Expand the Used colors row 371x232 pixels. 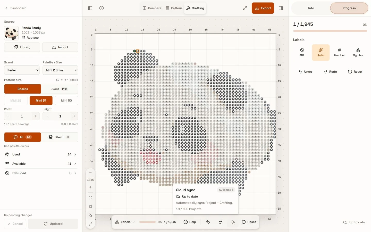click(x=41, y=154)
